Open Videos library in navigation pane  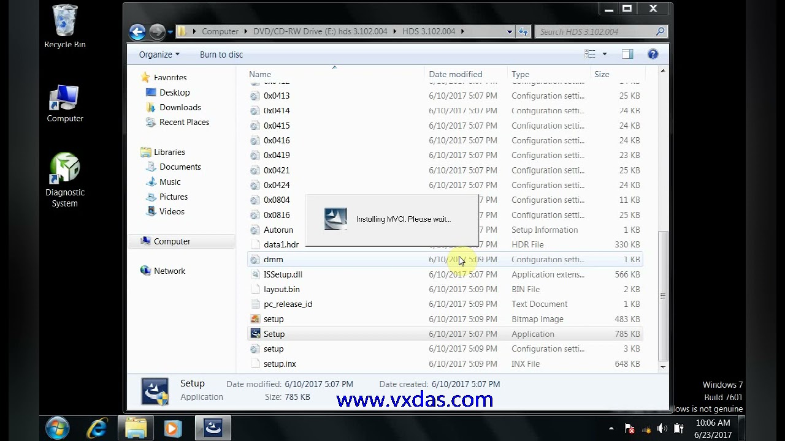[172, 211]
